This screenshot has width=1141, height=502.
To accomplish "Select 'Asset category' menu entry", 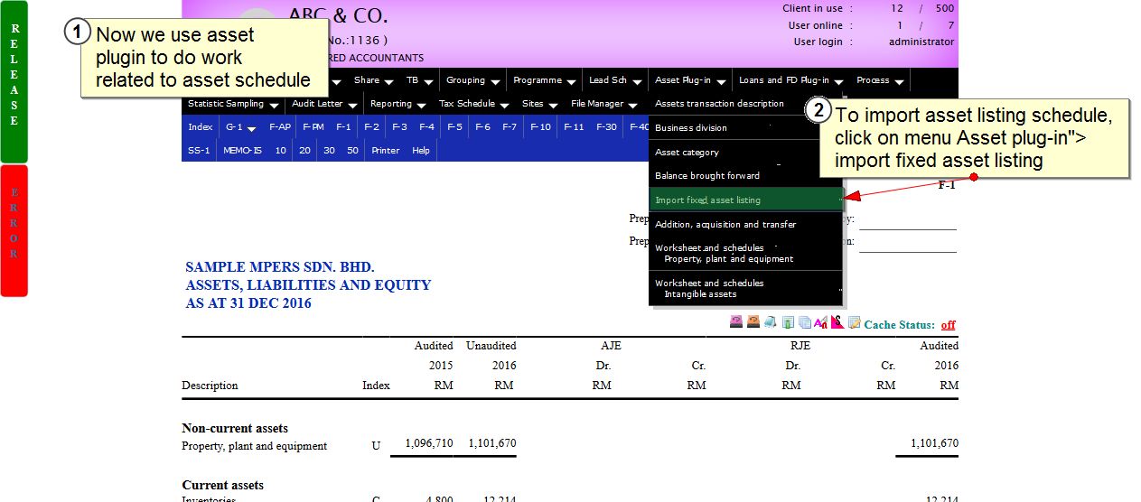I will 687,153.
